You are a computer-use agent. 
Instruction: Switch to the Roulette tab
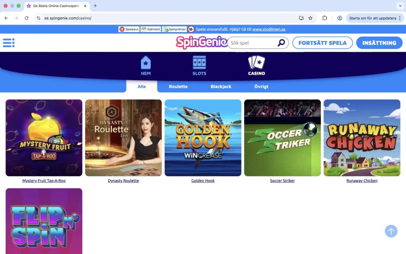[x=178, y=86]
